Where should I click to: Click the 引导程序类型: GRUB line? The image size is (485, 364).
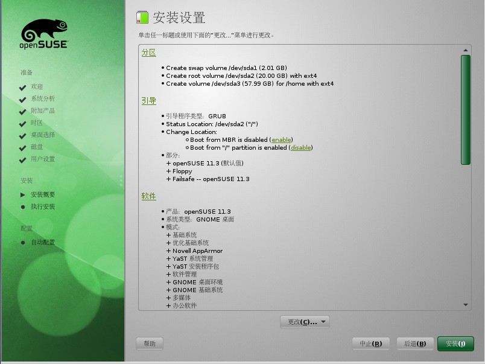click(196, 116)
